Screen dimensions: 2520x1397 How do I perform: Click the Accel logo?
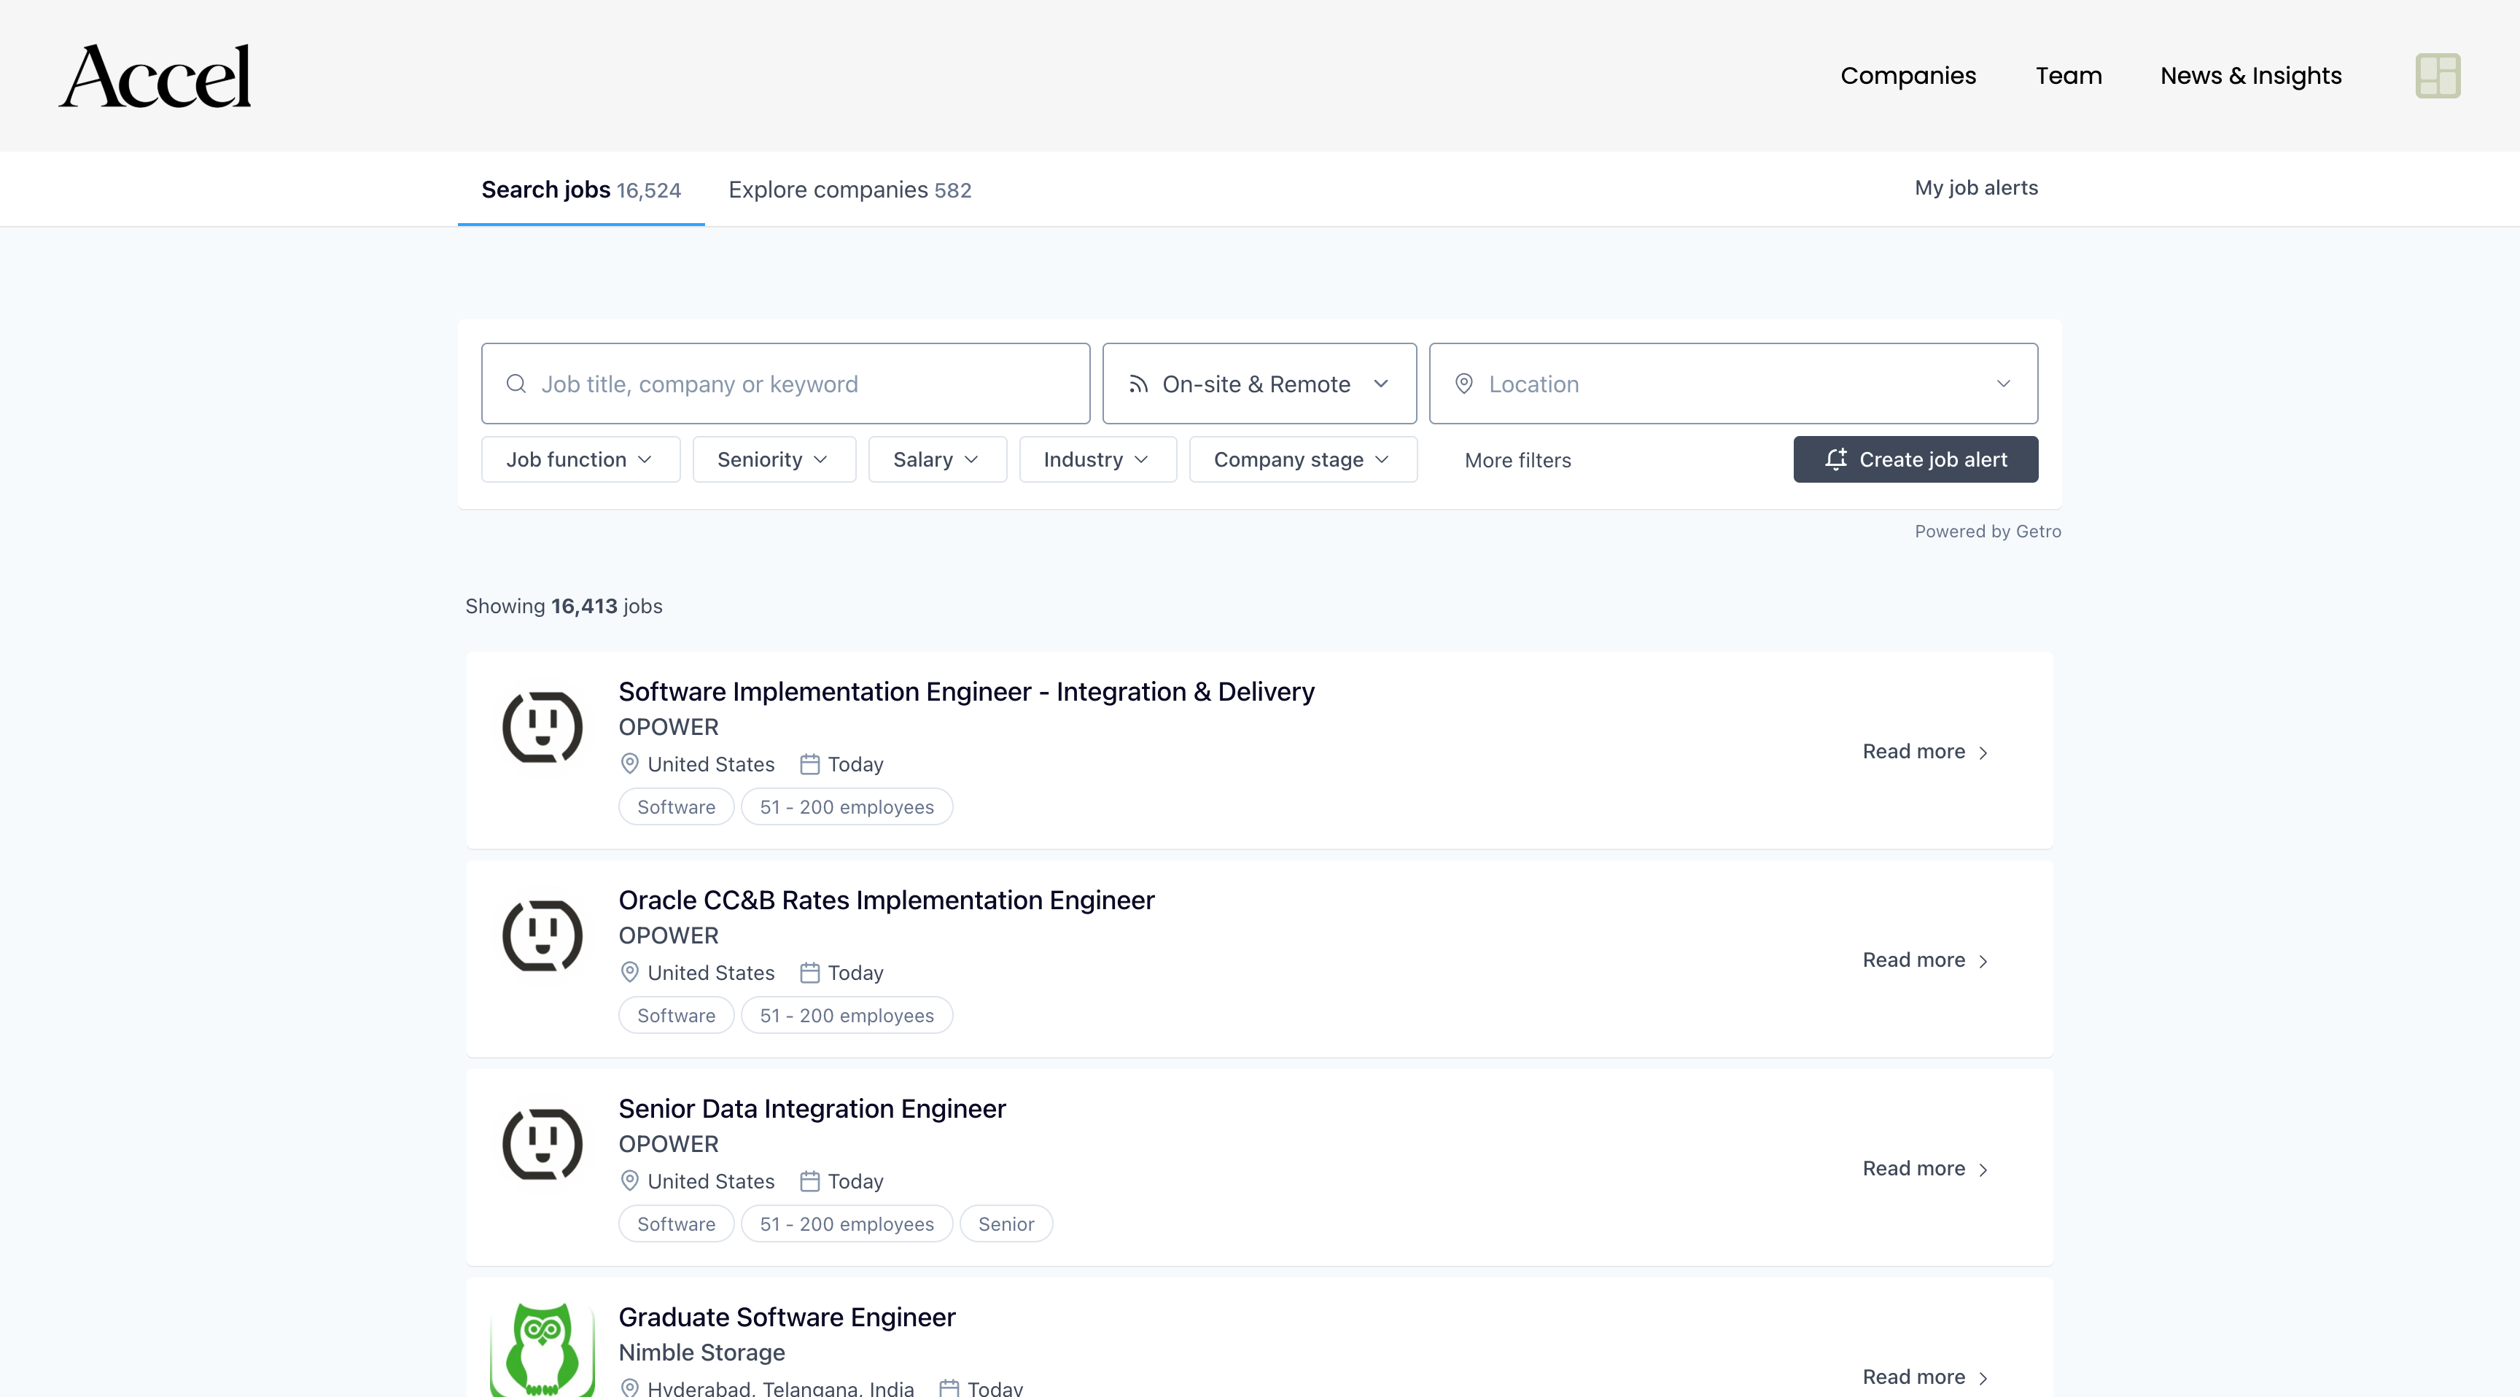point(155,75)
